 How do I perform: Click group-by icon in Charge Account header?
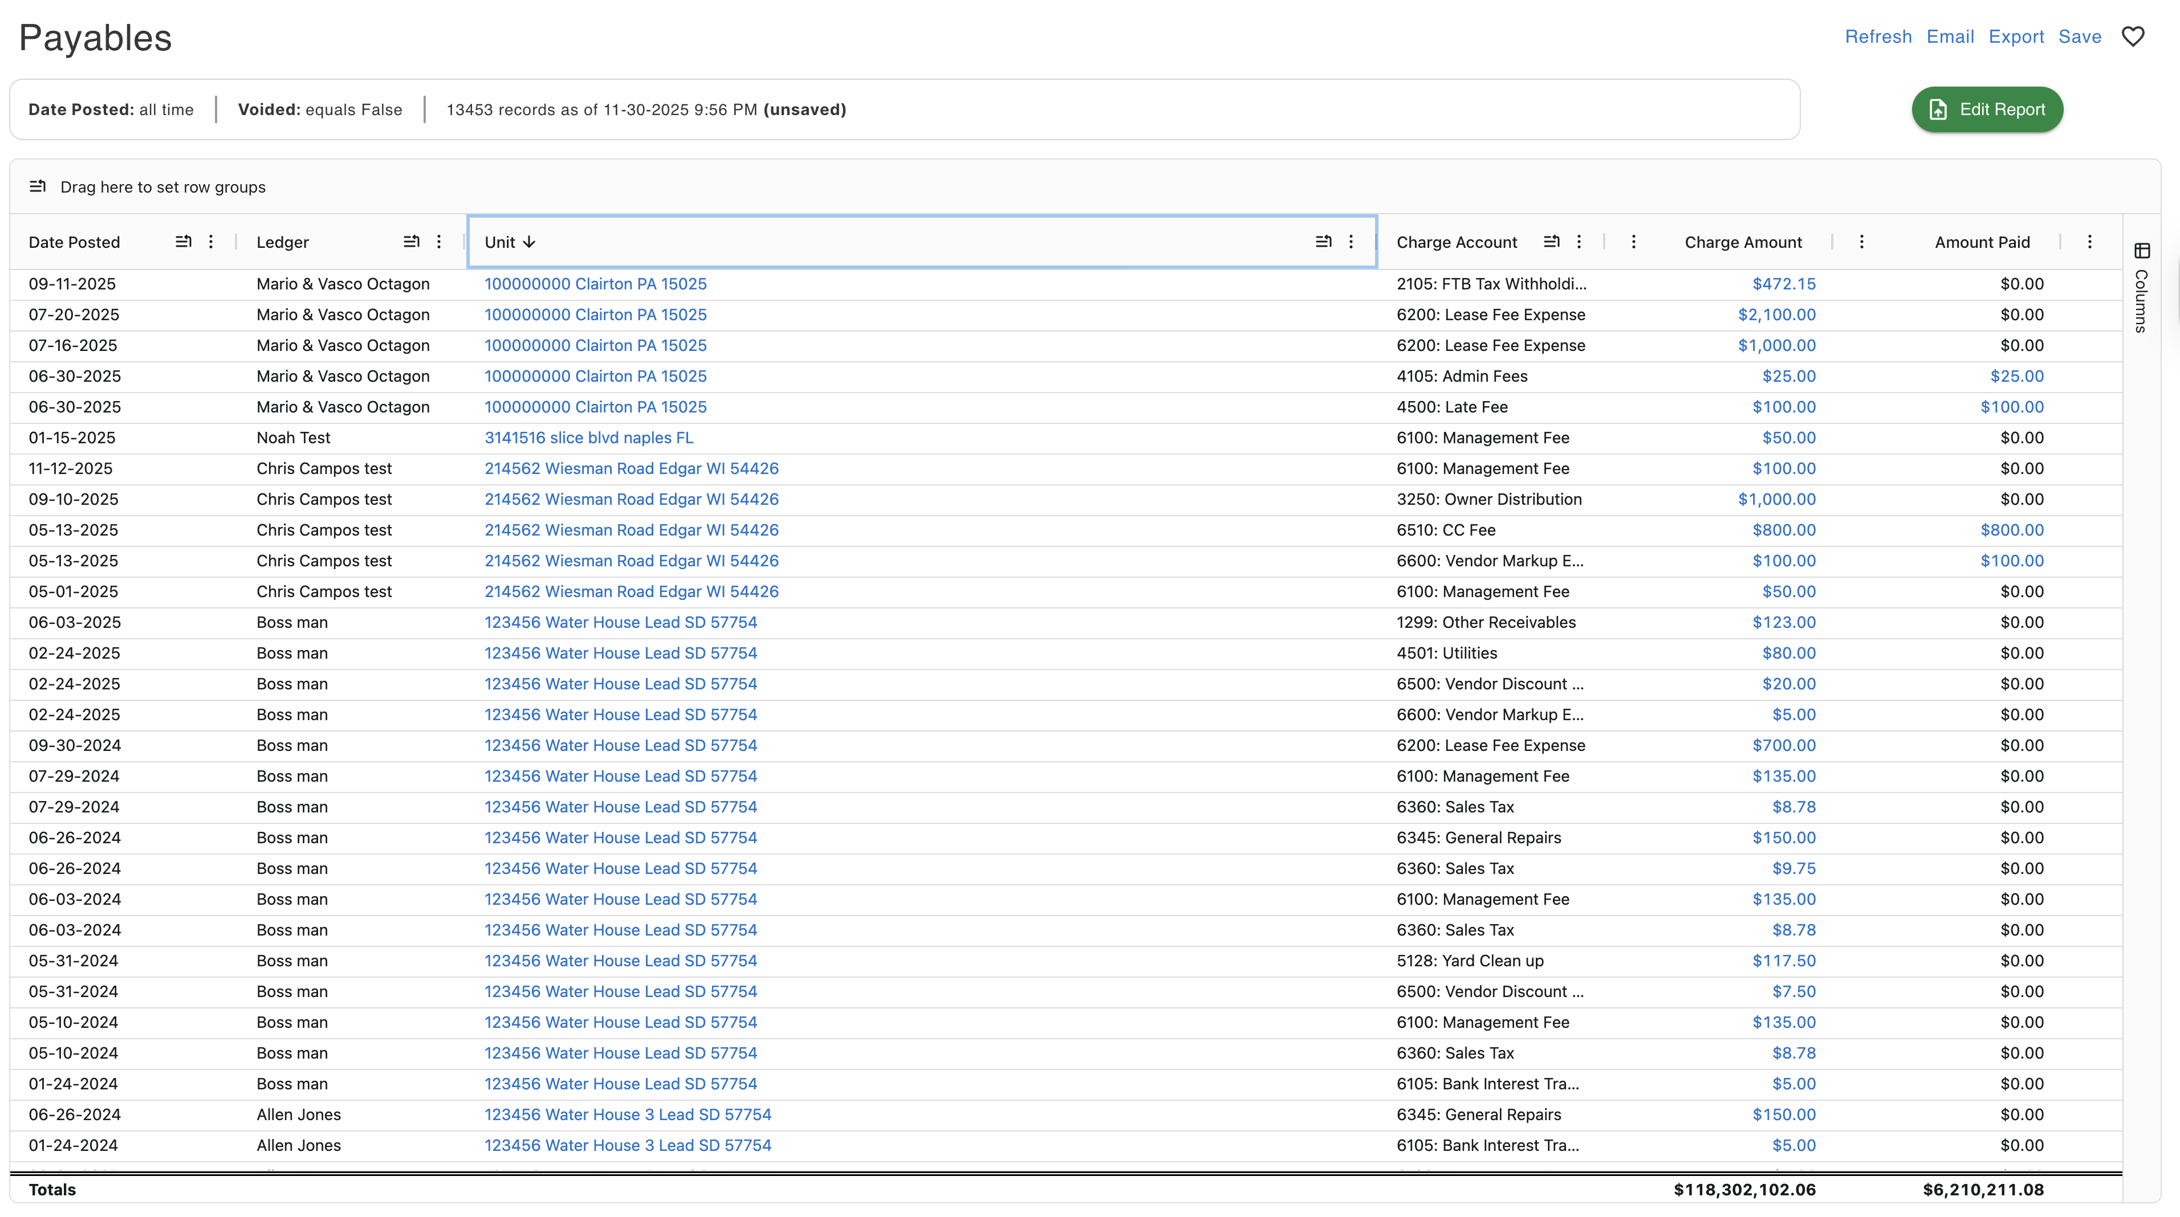click(x=1551, y=242)
